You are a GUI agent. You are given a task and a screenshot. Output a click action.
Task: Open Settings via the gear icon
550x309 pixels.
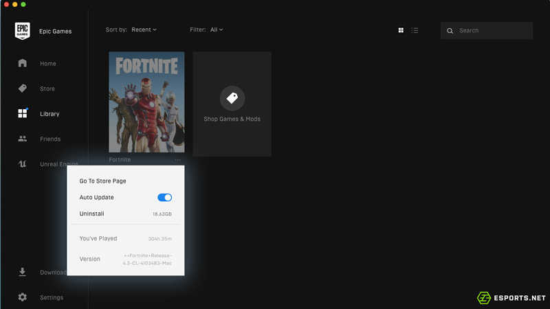[x=23, y=297]
